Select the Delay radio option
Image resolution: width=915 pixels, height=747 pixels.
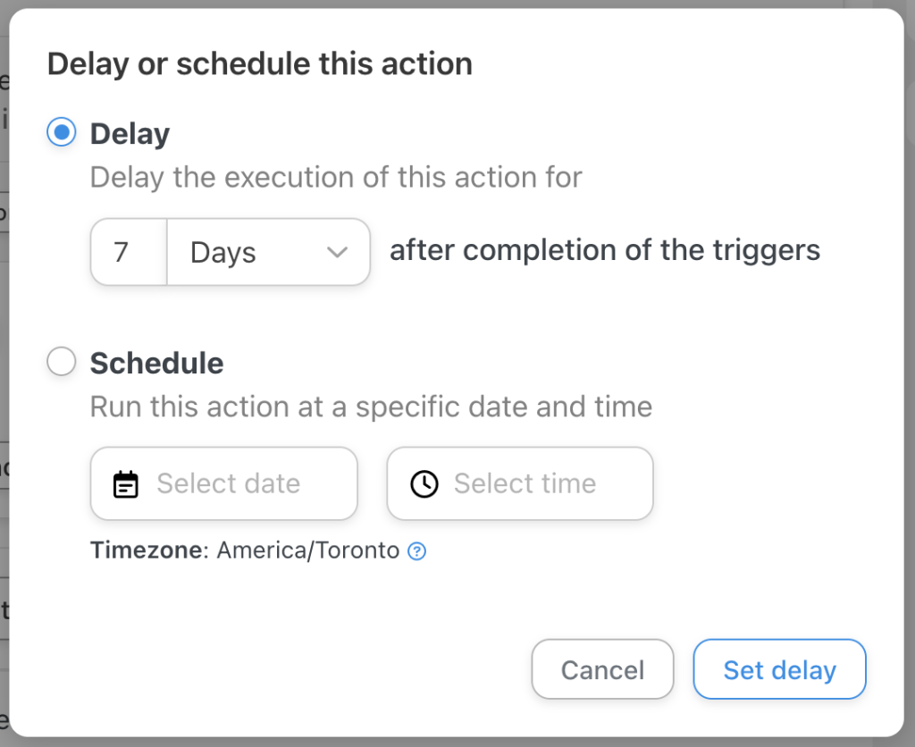tap(60, 132)
